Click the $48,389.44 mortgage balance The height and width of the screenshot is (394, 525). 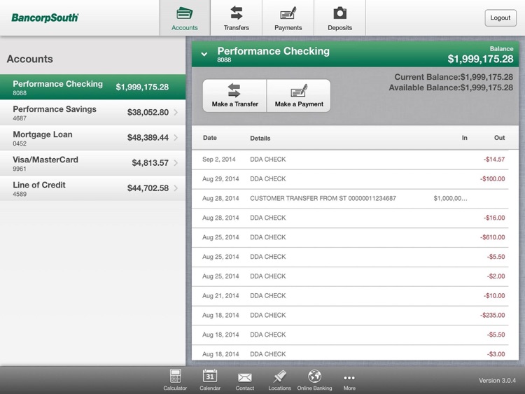pyautogui.click(x=148, y=138)
